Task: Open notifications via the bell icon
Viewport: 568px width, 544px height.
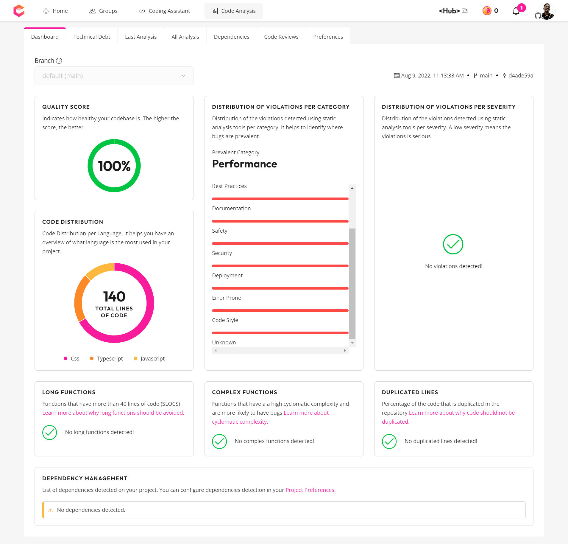Action: tap(516, 11)
